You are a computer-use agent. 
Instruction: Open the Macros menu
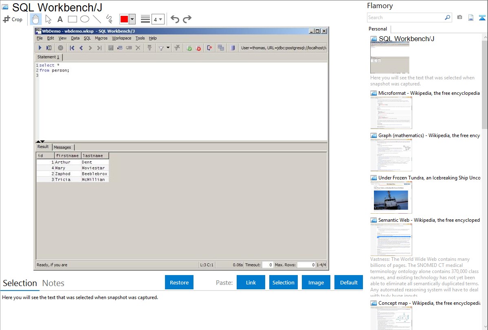[101, 38]
